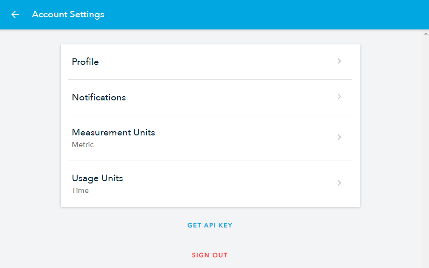Click the Metric value under Measurement Units
The width and height of the screenshot is (429, 268).
[83, 145]
